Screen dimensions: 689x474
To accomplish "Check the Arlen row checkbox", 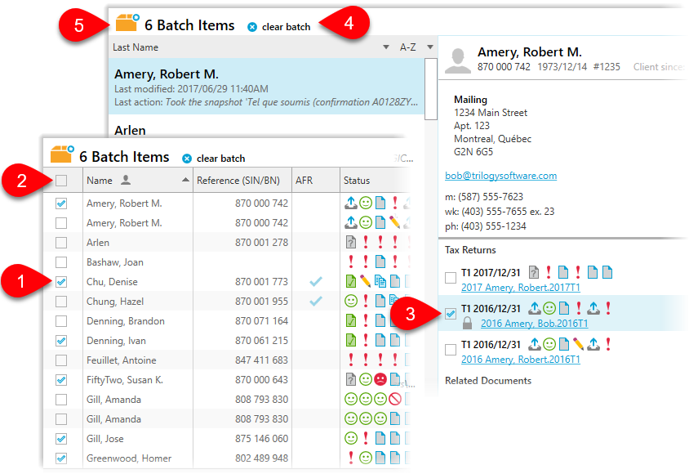I will coord(61,242).
